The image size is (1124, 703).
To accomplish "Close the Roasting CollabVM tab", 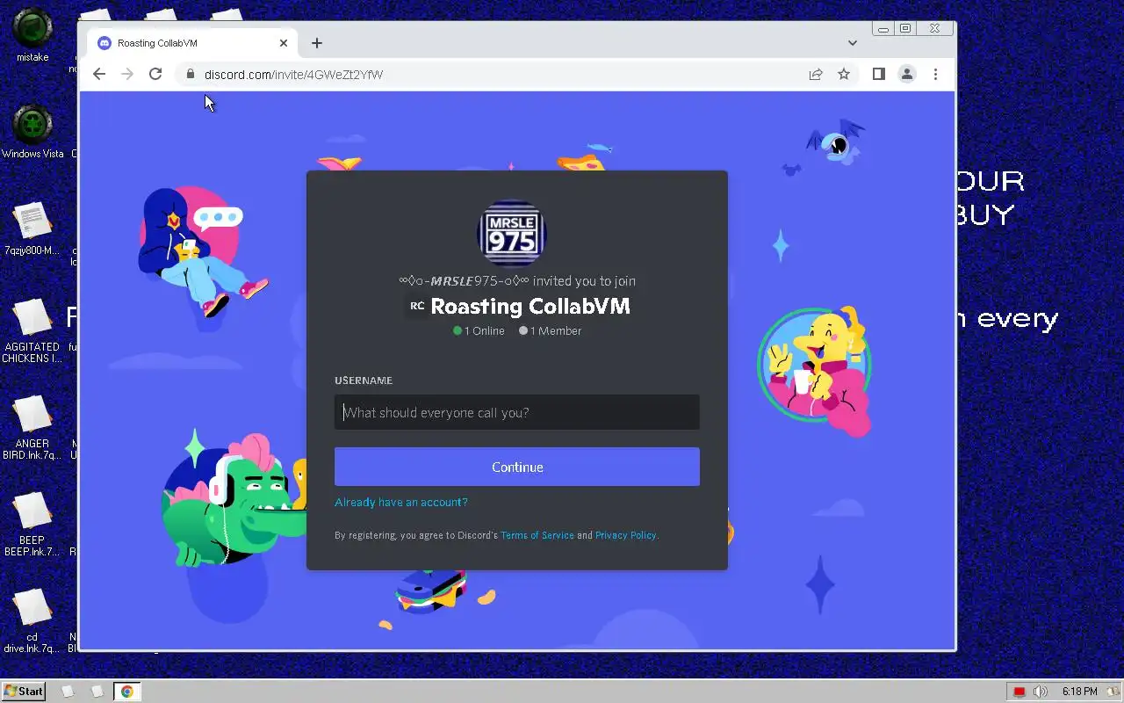I will (284, 43).
